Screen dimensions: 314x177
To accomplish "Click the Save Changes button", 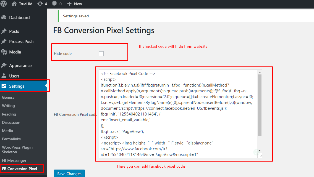I will pos(69,173).
